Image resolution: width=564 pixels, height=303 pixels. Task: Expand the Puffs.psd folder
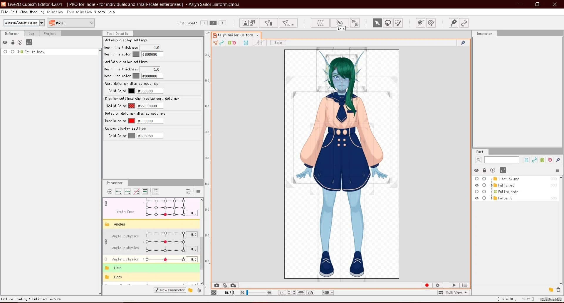click(491, 185)
